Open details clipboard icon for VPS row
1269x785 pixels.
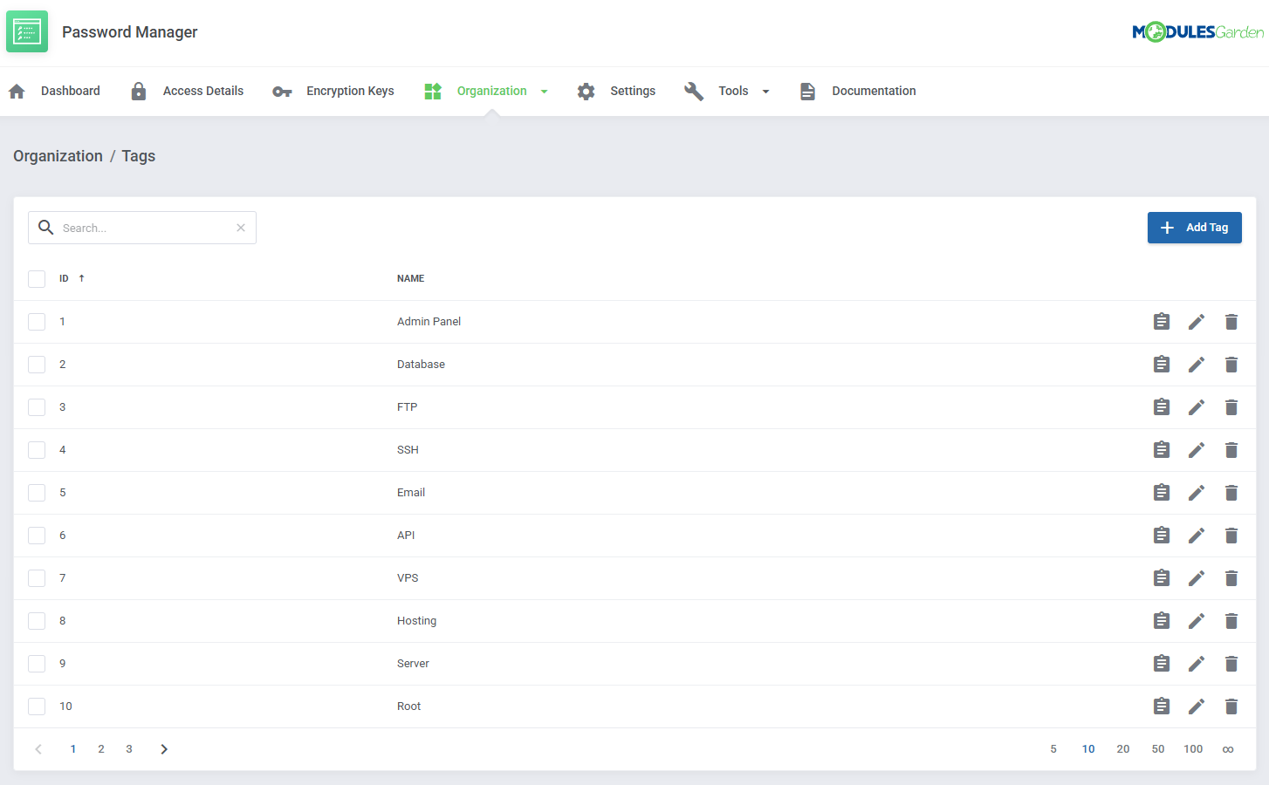coord(1162,578)
